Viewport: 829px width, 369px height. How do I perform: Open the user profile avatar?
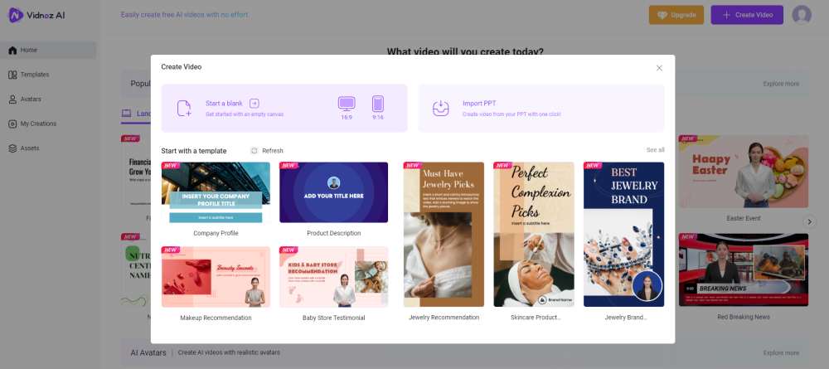click(802, 15)
